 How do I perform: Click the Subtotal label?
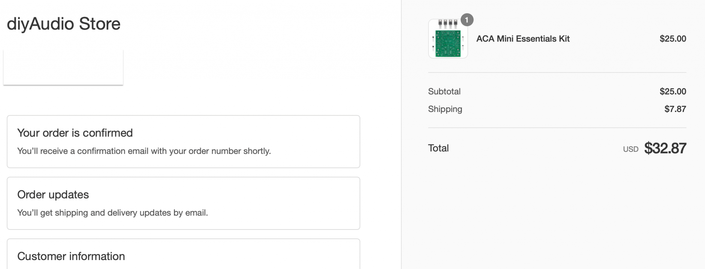pos(444,91)
